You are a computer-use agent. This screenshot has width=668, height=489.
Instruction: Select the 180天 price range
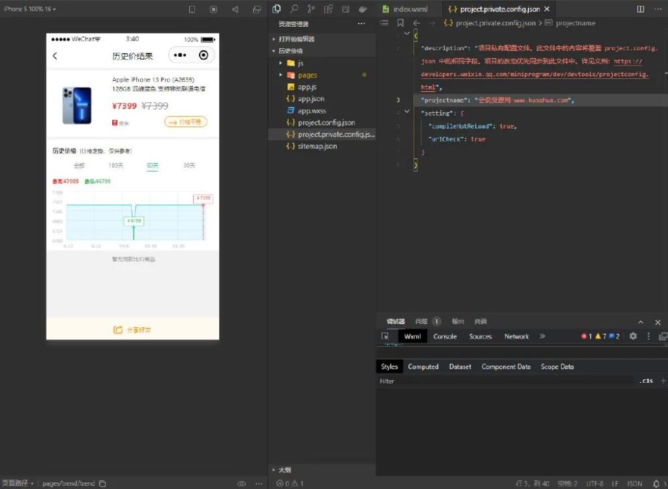(116, 165)
